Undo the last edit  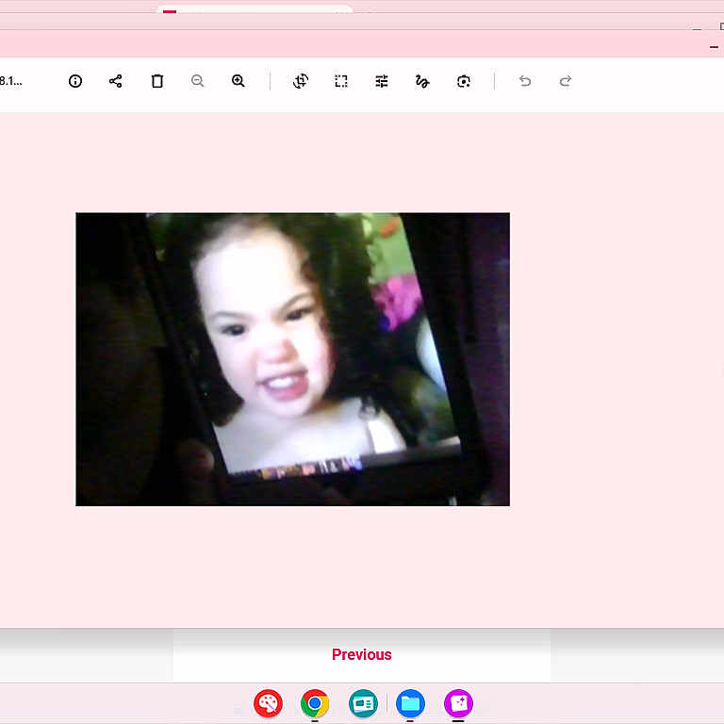pos(525,81)
